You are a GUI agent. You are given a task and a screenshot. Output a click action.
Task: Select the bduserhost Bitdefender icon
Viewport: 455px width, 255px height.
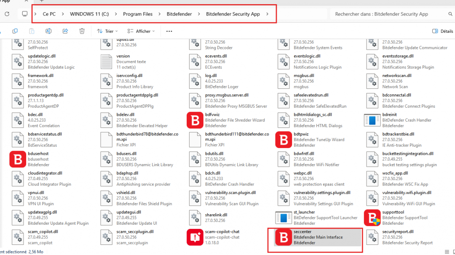(x=18, y=159)
